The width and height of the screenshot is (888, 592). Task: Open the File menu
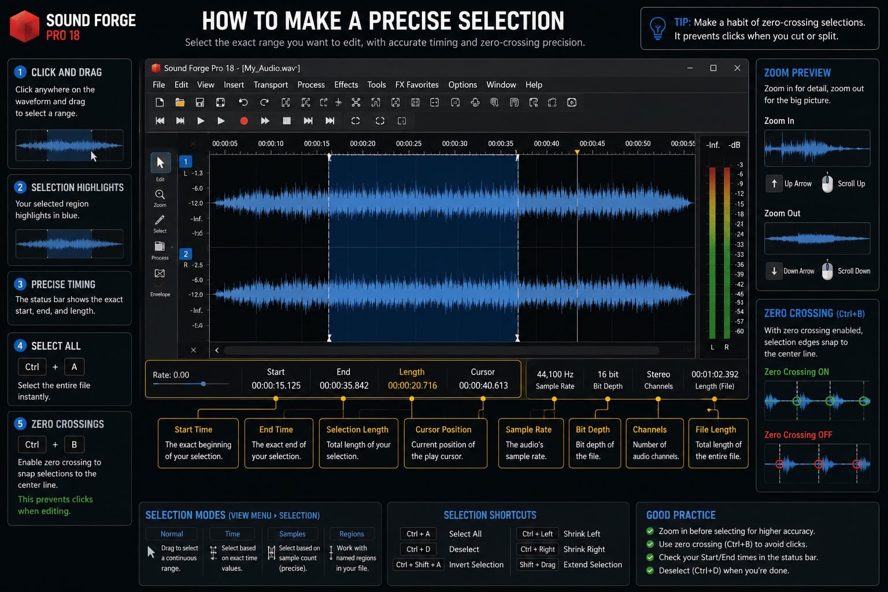coord(159,84)
